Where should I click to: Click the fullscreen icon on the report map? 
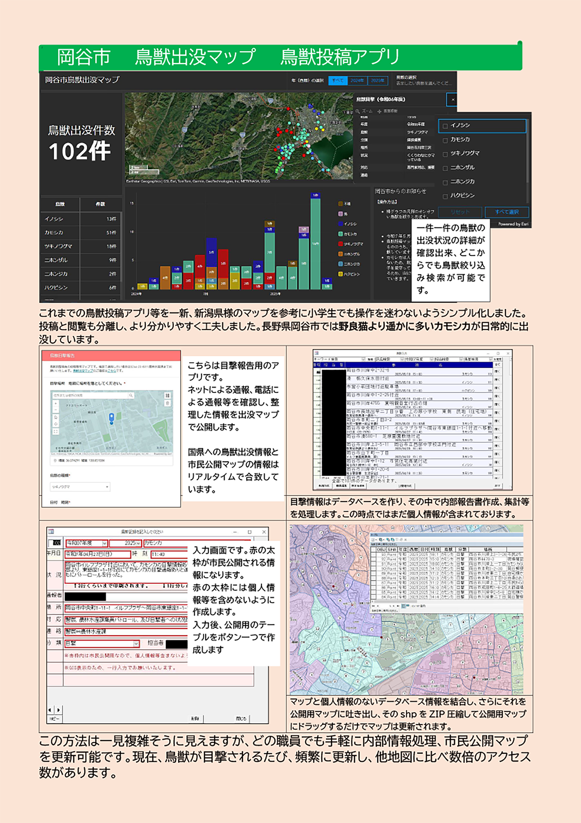(56, 431)
